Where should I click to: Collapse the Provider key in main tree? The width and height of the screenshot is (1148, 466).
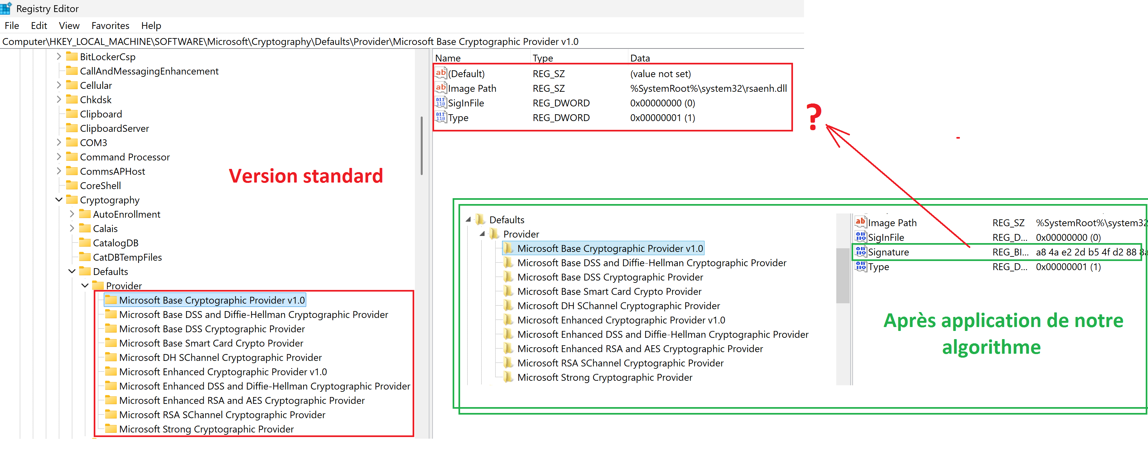tap(85, 286)
